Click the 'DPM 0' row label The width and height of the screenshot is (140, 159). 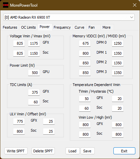tap(101, 42)
